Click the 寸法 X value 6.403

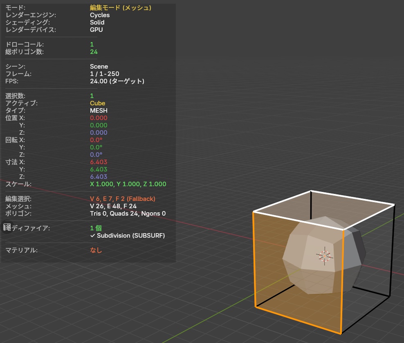[x=99, y=162]
